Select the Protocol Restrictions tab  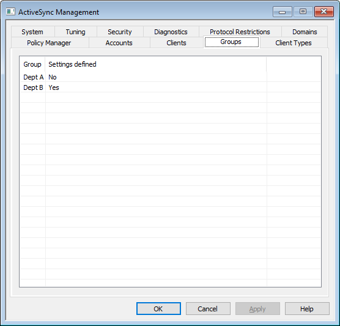tap(240, 32)
